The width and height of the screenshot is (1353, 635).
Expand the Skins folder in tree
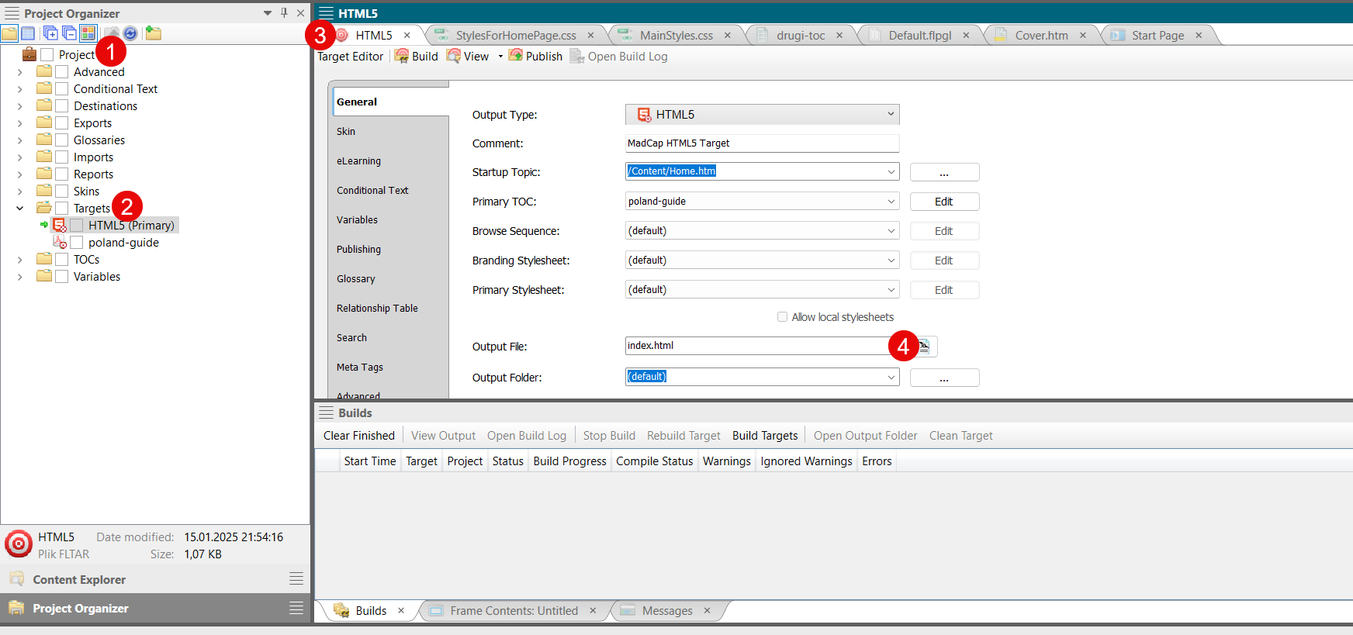coord(19,192)
